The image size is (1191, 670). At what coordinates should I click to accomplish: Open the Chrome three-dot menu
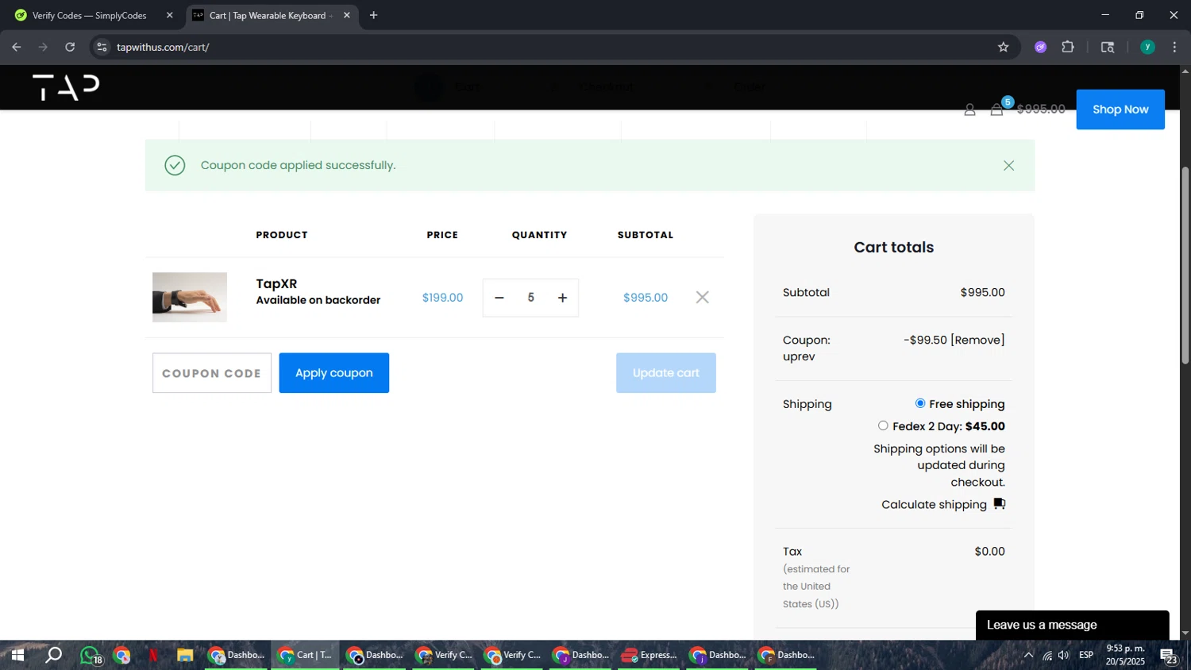[1175, 47]
